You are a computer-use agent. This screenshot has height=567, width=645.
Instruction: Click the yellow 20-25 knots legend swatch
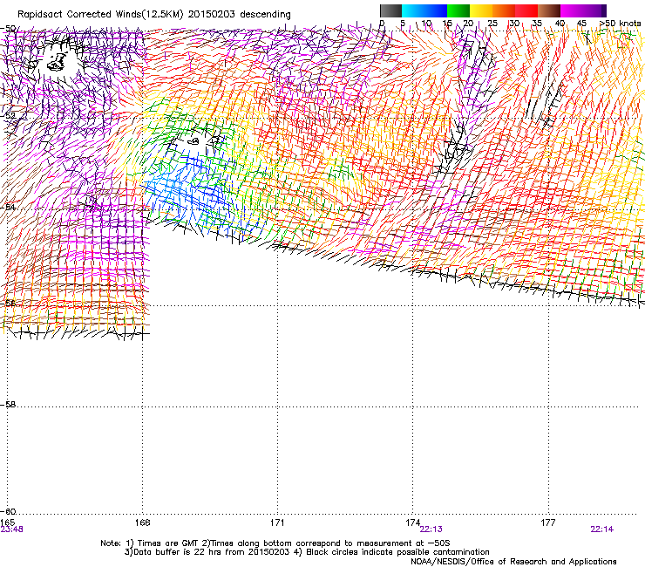481,10
